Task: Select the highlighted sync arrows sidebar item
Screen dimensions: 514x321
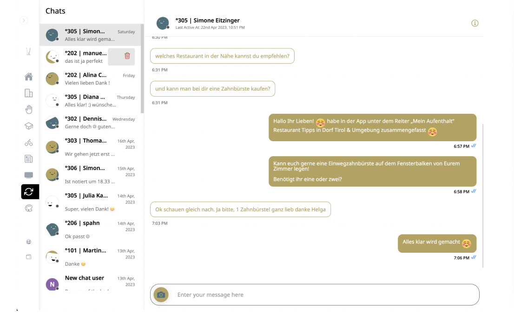Action: tap(29, 191)
